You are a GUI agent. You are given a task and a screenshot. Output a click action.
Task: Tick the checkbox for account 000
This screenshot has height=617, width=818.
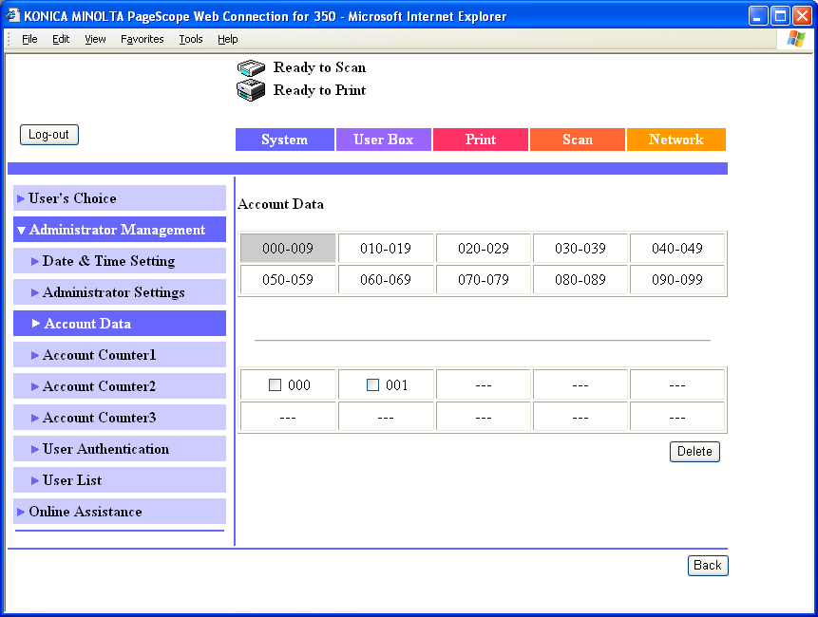pyautogui.click(x=275, y=385)
